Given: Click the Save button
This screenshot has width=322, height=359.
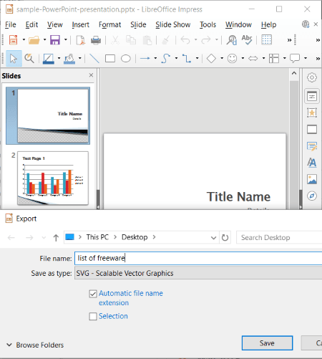Looking at the screenshot, I should click(x=267, y=343).
